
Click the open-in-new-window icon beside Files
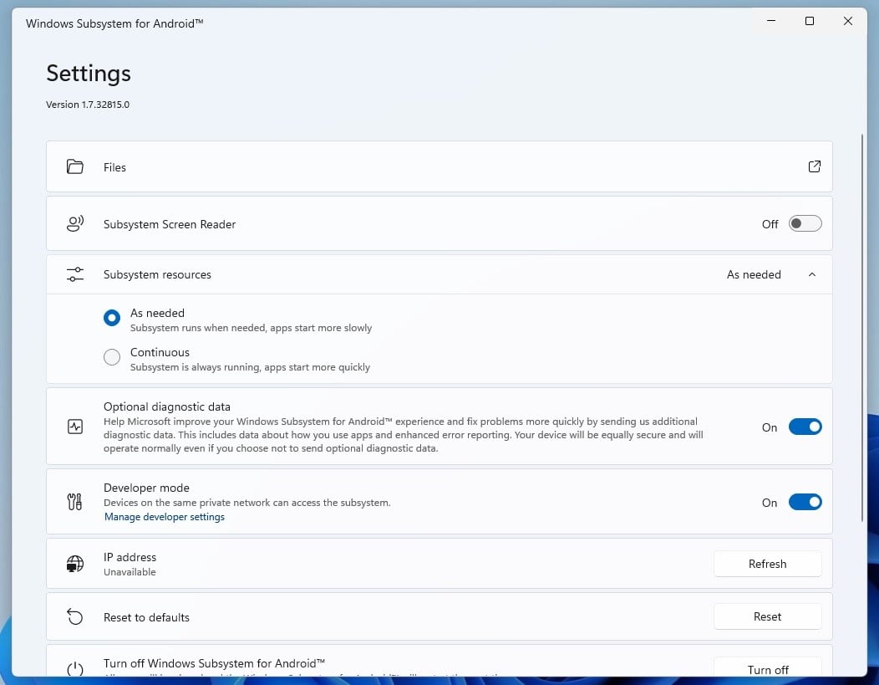(815, 166)
